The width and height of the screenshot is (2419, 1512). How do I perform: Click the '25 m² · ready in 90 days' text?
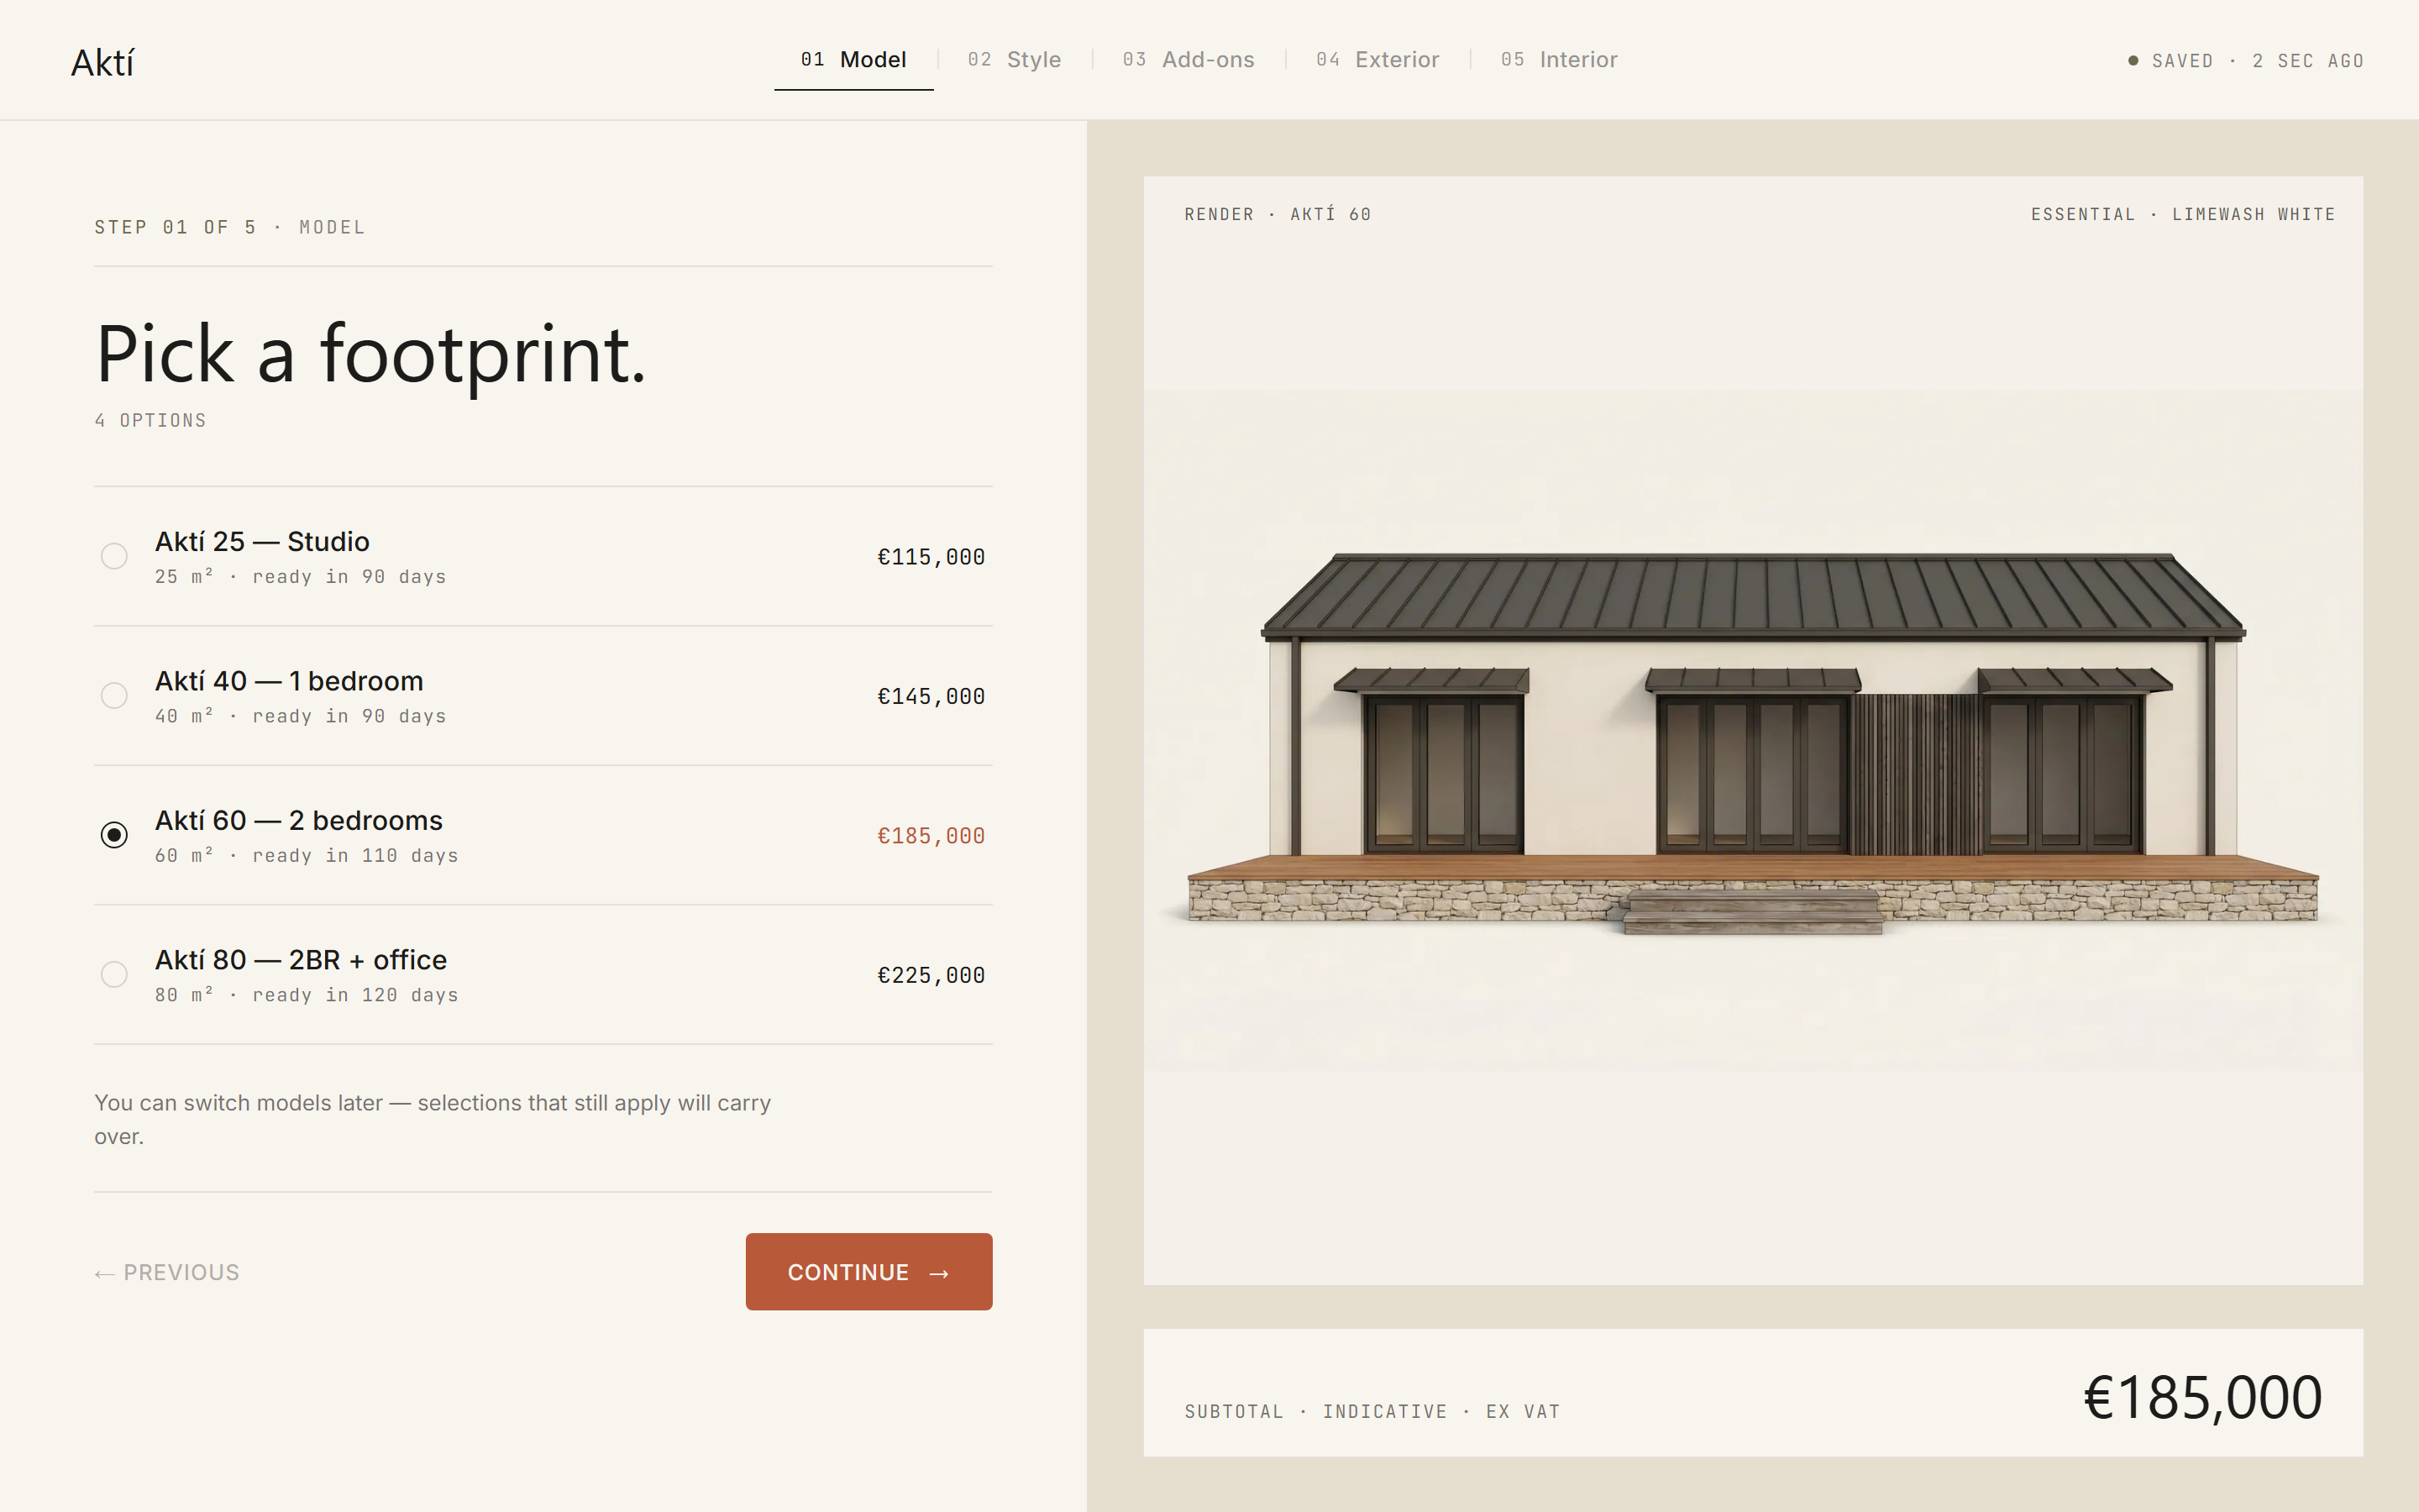pos(301,577)
